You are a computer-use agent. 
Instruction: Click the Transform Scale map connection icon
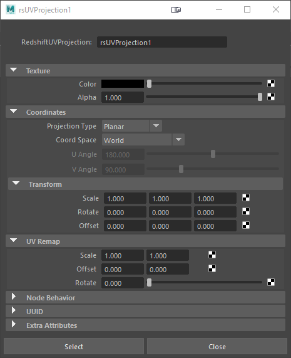click(x=246, y=197)
